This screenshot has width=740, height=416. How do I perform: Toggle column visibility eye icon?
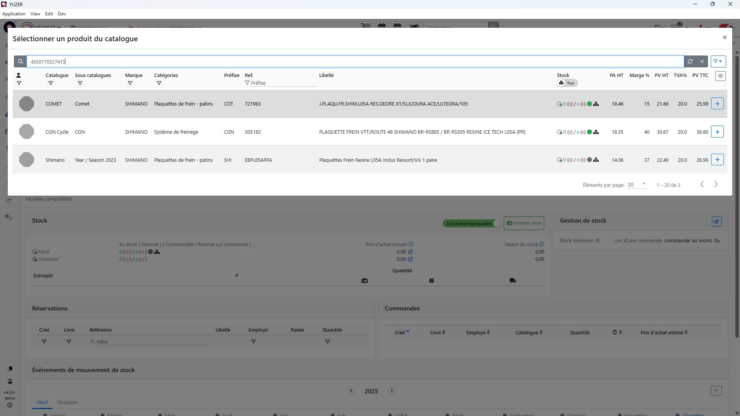pyautogui.click(x=720, y=76)
